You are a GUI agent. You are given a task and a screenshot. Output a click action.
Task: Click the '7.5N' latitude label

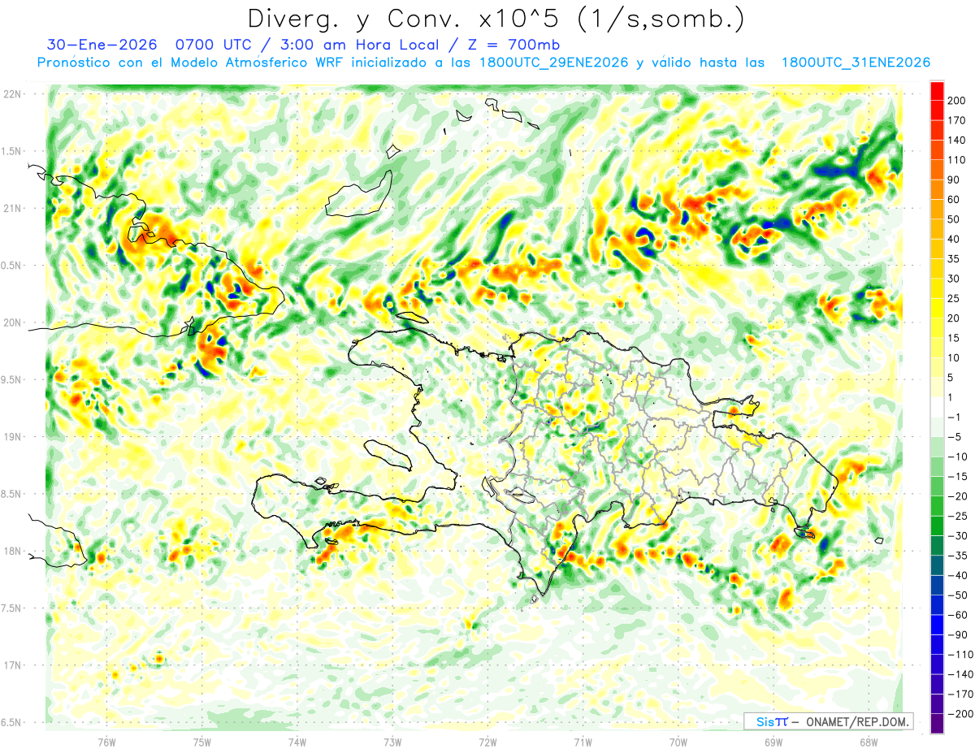[11, 608]
